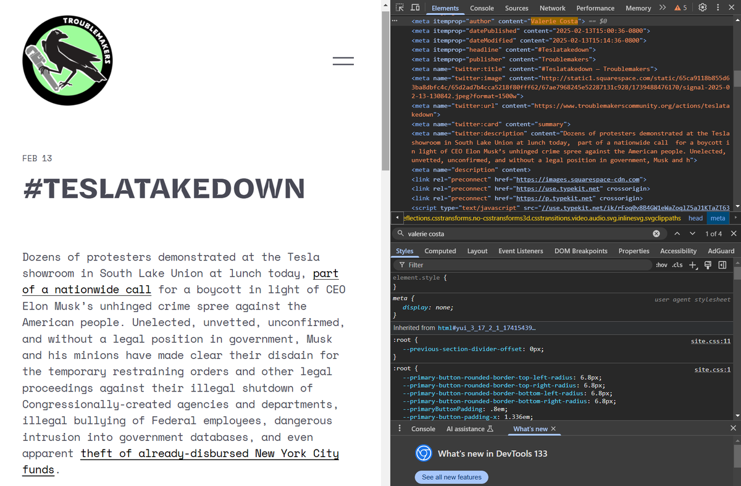Click the Troublemakers crow logo
This screenshot has width=741, height=486.
coord(68,61)
